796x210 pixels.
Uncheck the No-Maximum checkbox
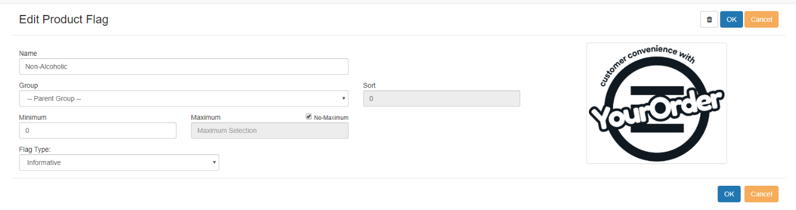tap(309, 117)
